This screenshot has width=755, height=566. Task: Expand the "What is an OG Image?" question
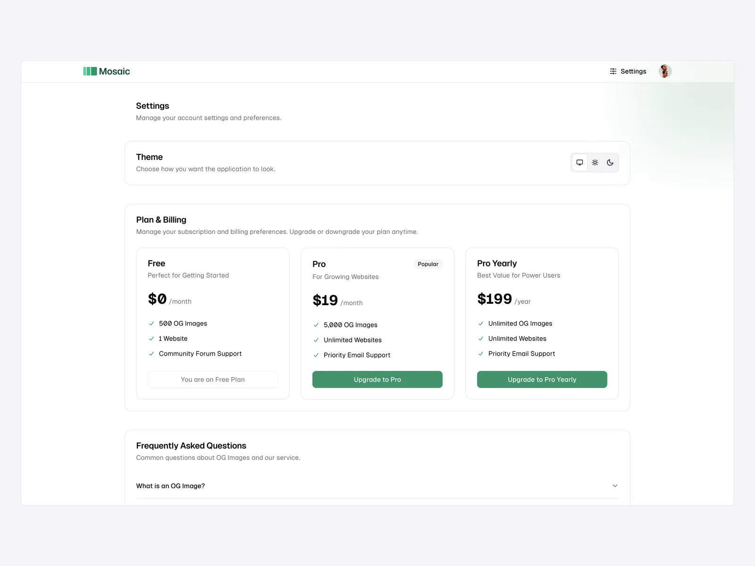tap(170, 486)
